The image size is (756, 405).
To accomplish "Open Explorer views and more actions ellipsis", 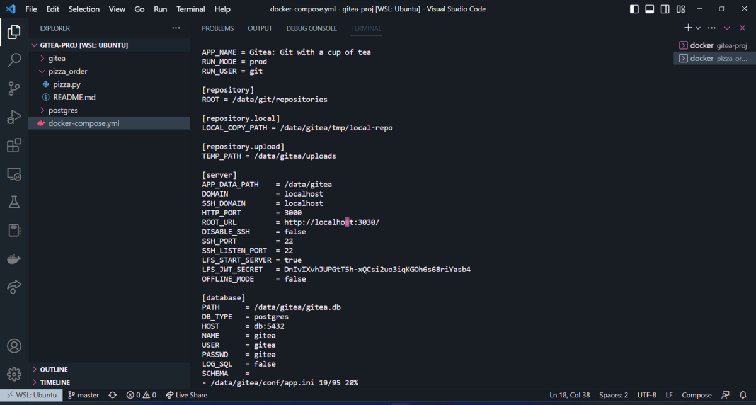I will click(176, 28).
